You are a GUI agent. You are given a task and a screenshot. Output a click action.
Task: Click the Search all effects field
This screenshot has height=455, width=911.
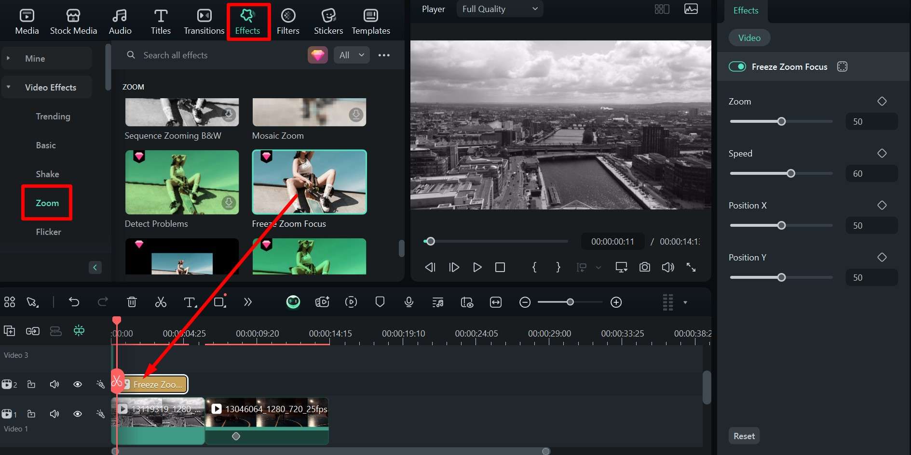click(212, 55)
